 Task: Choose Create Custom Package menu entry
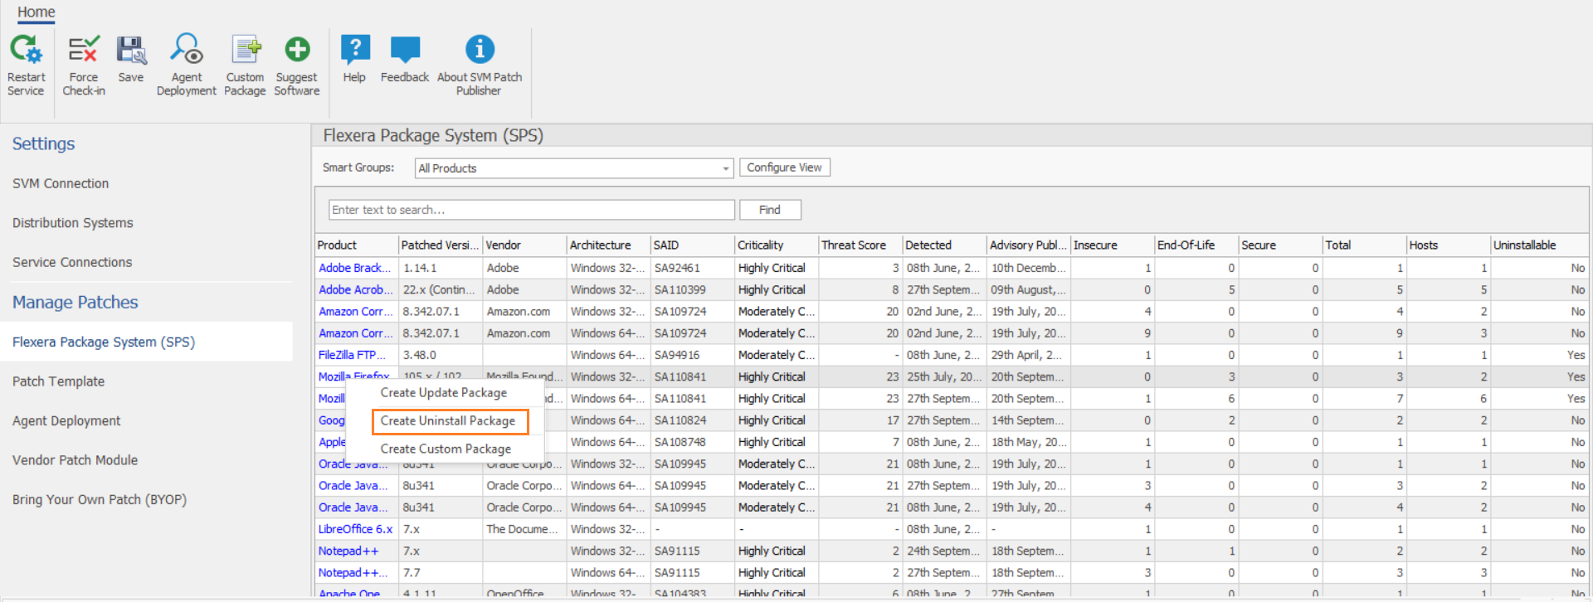[446, 449]
